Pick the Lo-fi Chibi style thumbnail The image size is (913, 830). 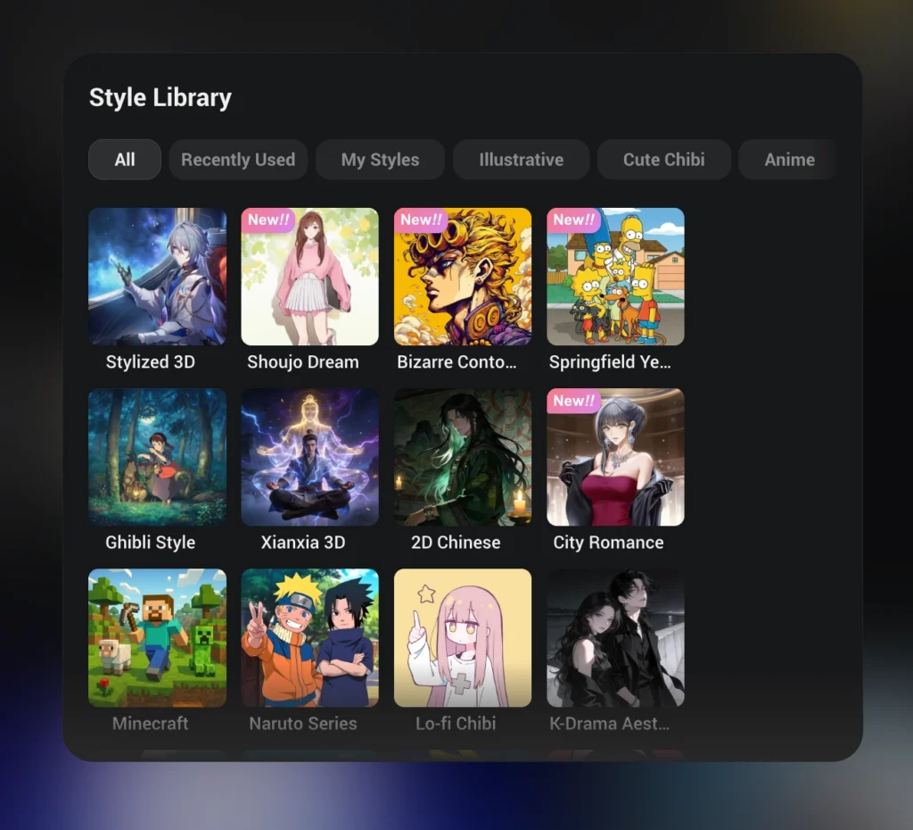(463, 637)
